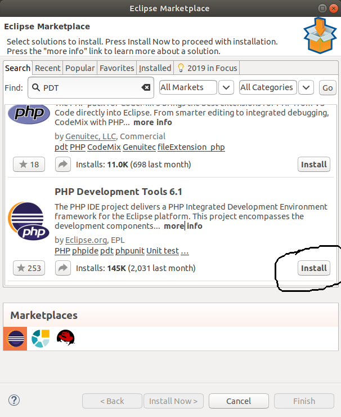Maximize the Eclipse Marketplace window
The height and width of the screenshot is (417, 341).
pos(322,8)
